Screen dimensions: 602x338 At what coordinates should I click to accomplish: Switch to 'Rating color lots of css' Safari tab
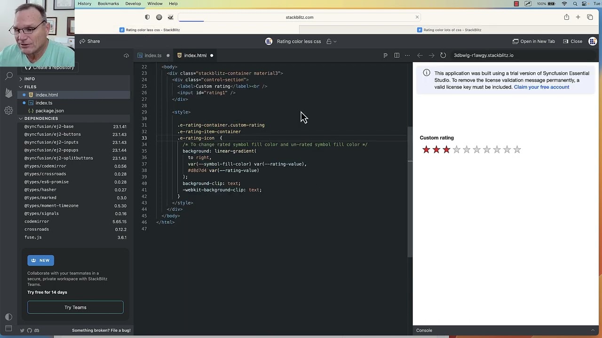(449, 30)
